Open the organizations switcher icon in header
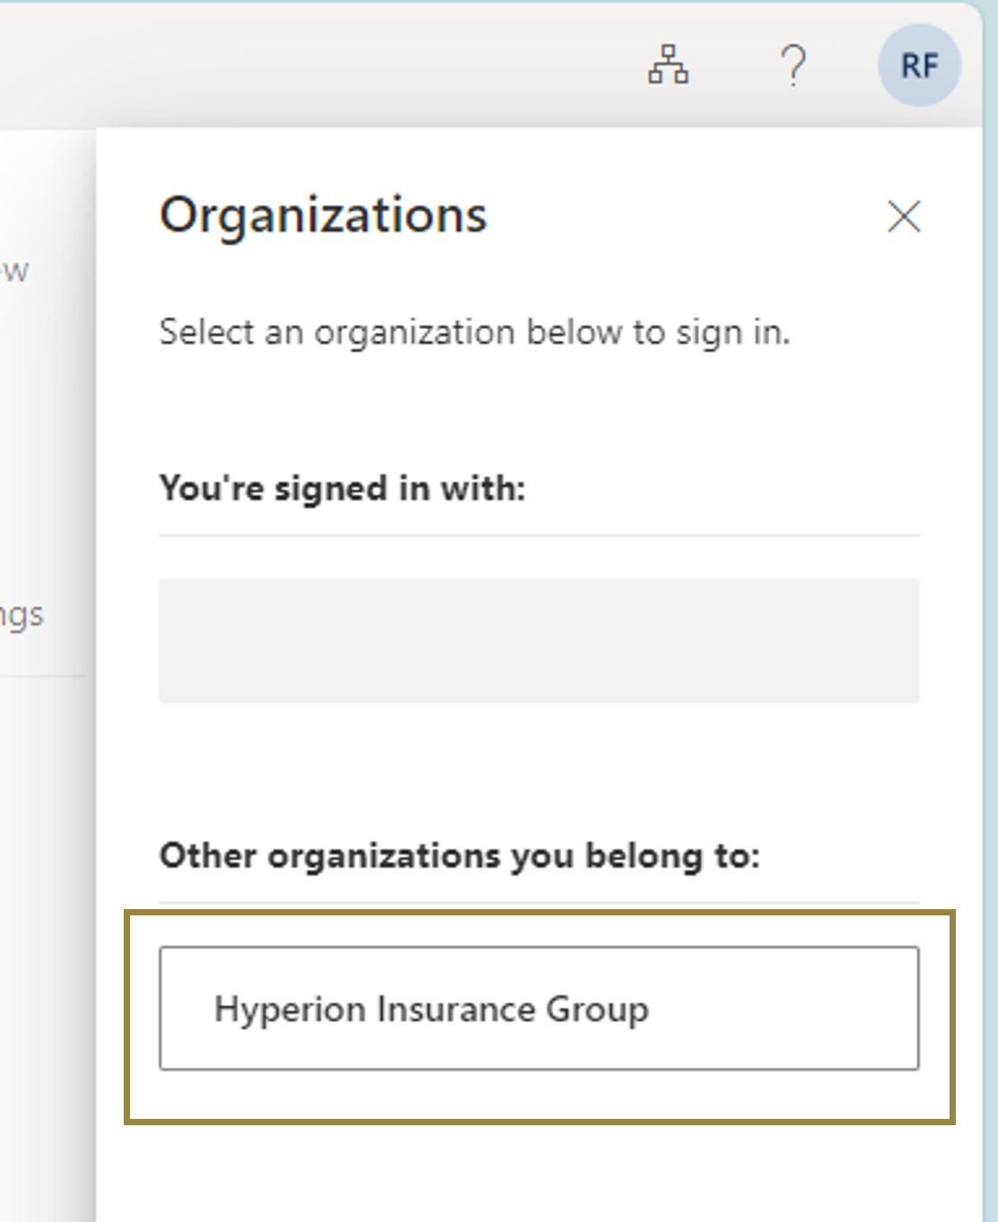998x1222 pixels. point(668,65)
